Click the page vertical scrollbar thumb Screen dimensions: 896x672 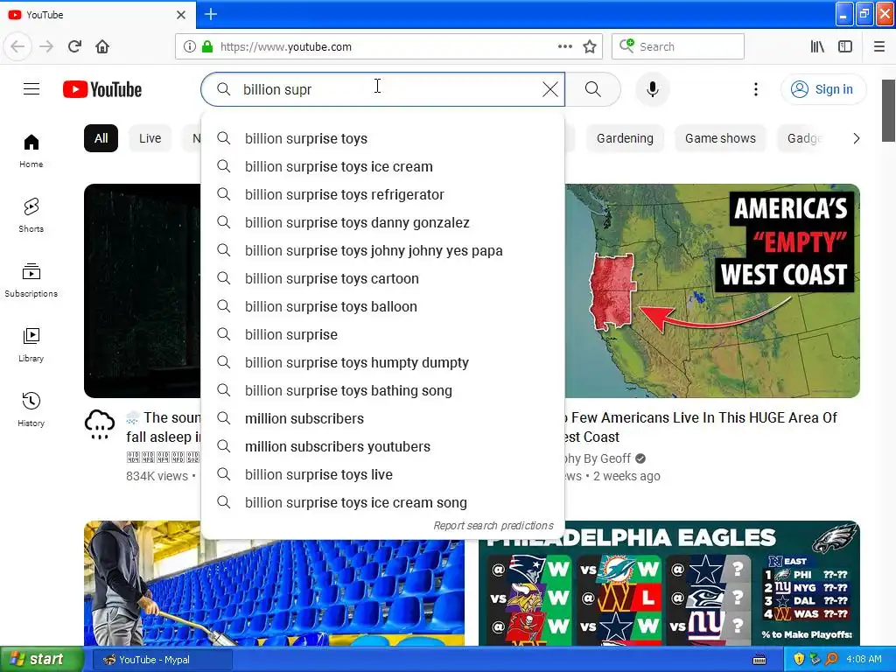point(888,110)
